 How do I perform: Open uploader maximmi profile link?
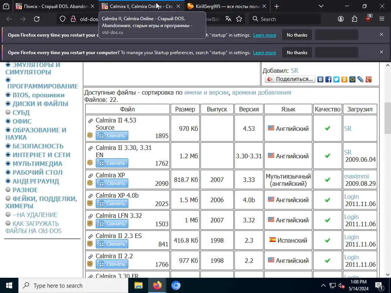356,176
